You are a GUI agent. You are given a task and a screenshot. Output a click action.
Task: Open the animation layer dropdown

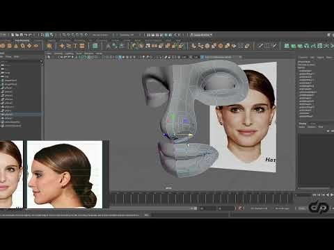click(282, 208)
